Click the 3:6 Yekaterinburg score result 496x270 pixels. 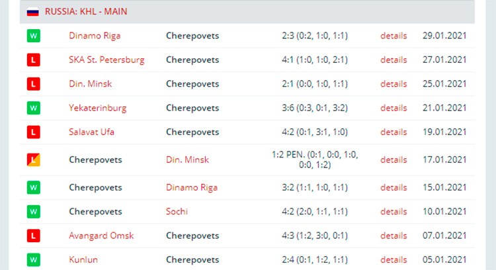[x=315, y=108]
